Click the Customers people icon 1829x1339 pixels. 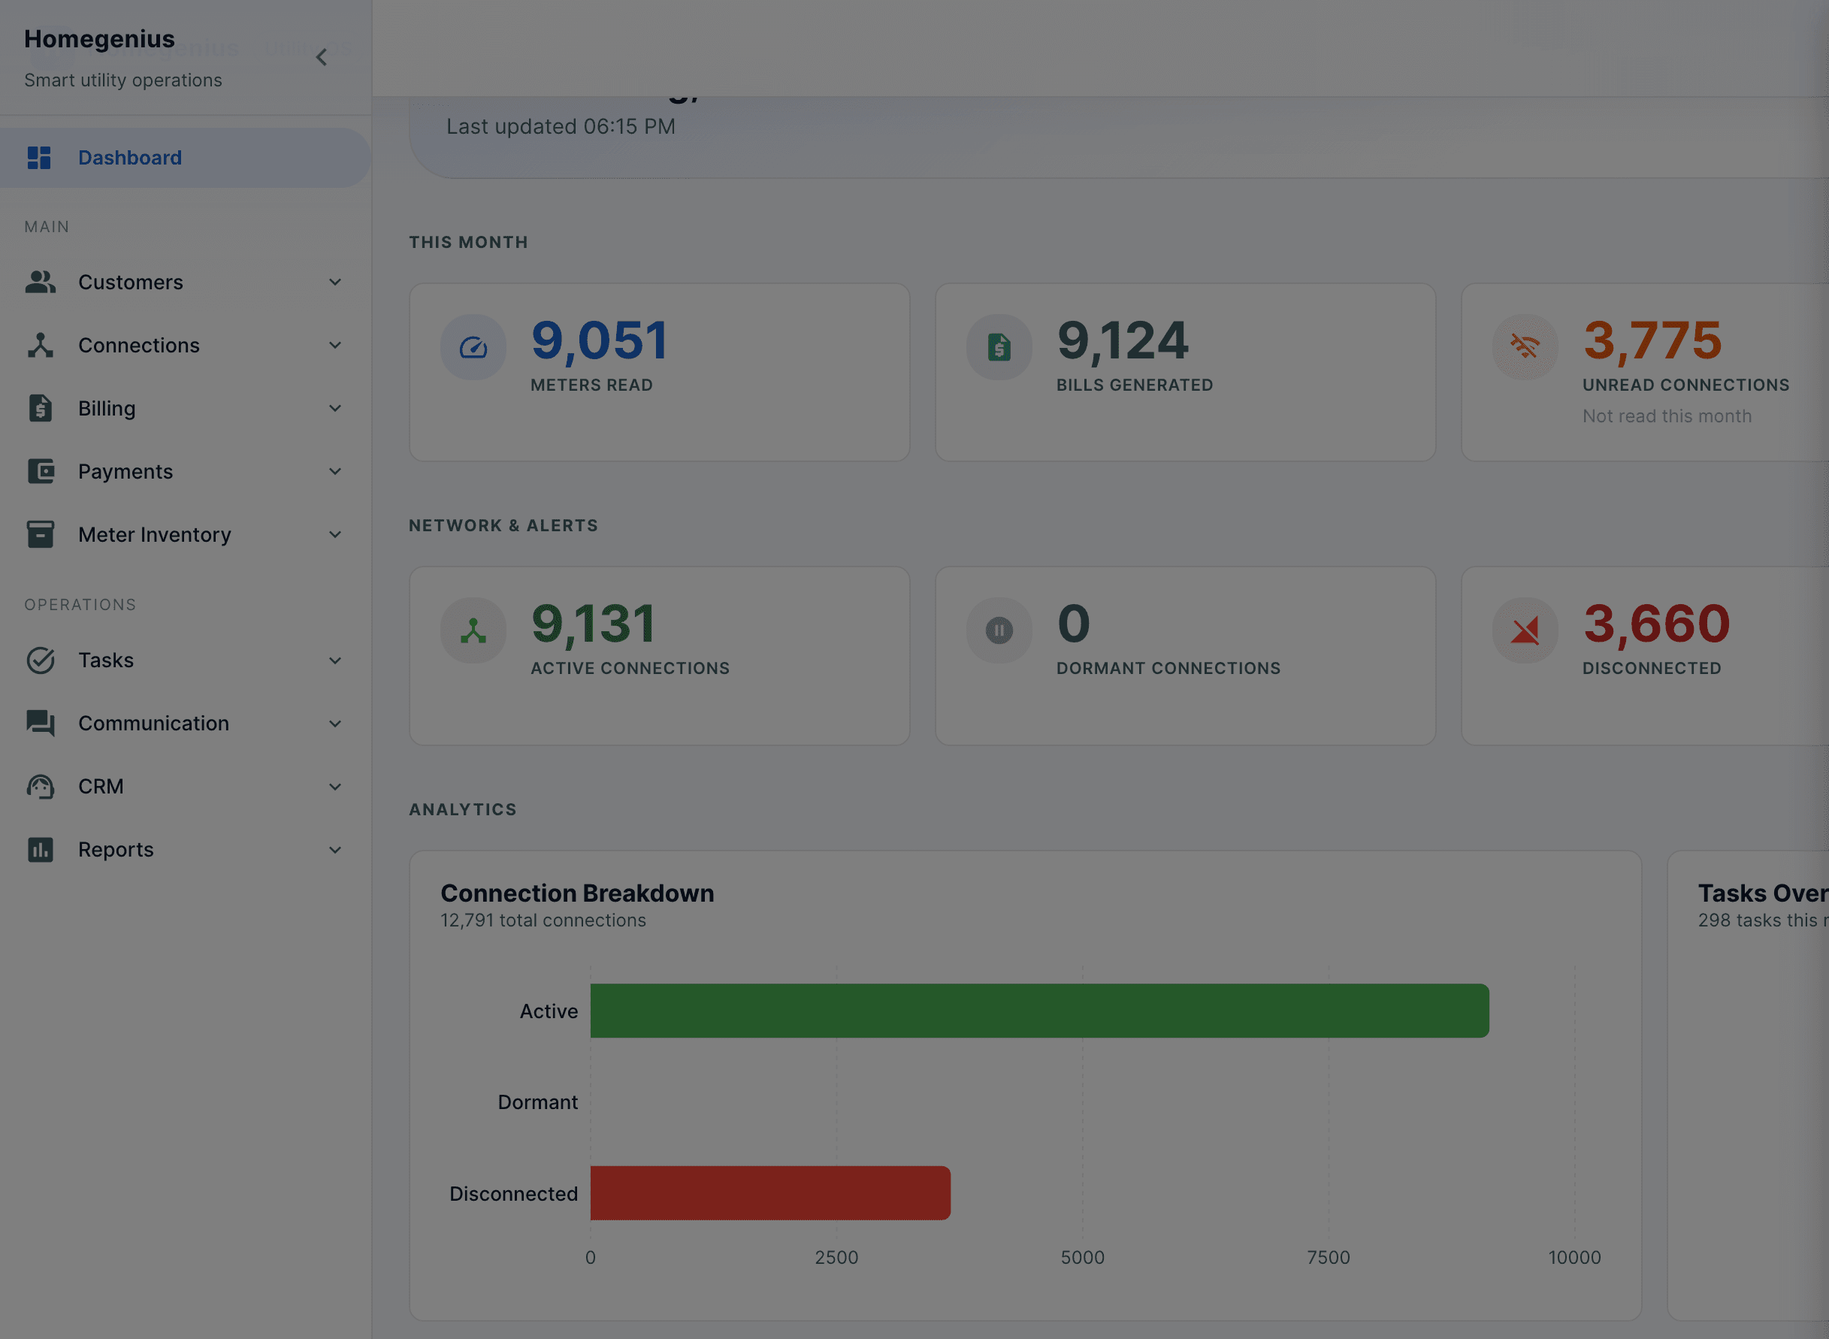(x=41, y=282)
